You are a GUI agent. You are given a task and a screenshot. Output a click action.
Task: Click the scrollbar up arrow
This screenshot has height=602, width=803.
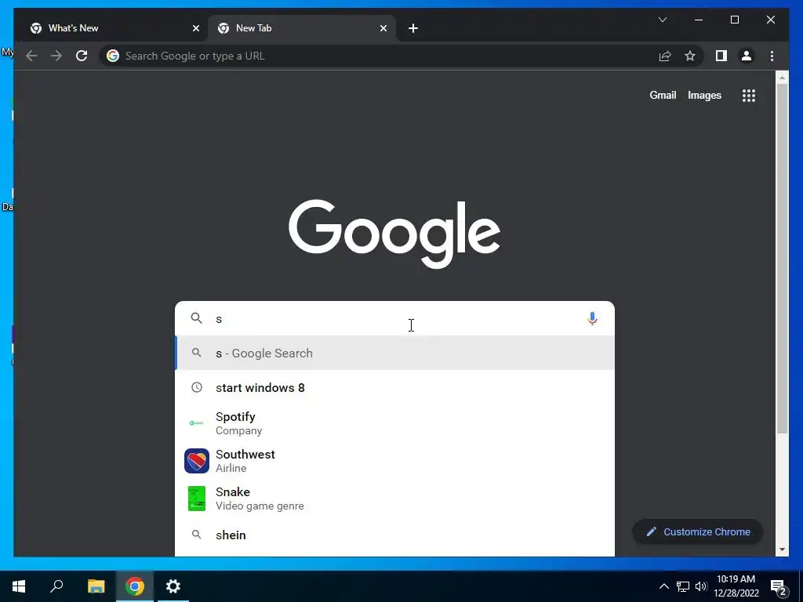[782, 78]
